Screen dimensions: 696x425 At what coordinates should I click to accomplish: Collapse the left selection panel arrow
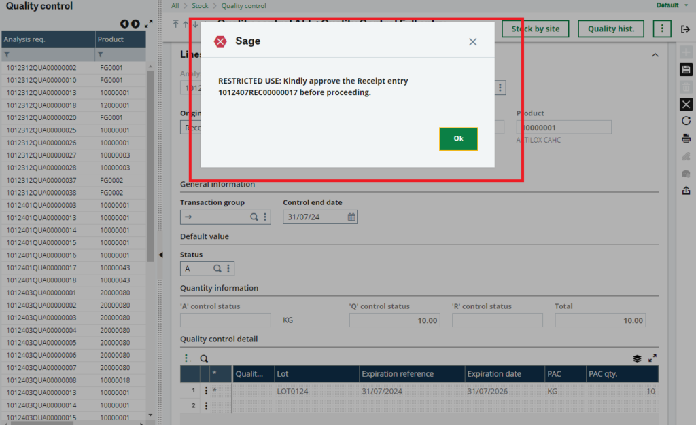click(160, 255)
